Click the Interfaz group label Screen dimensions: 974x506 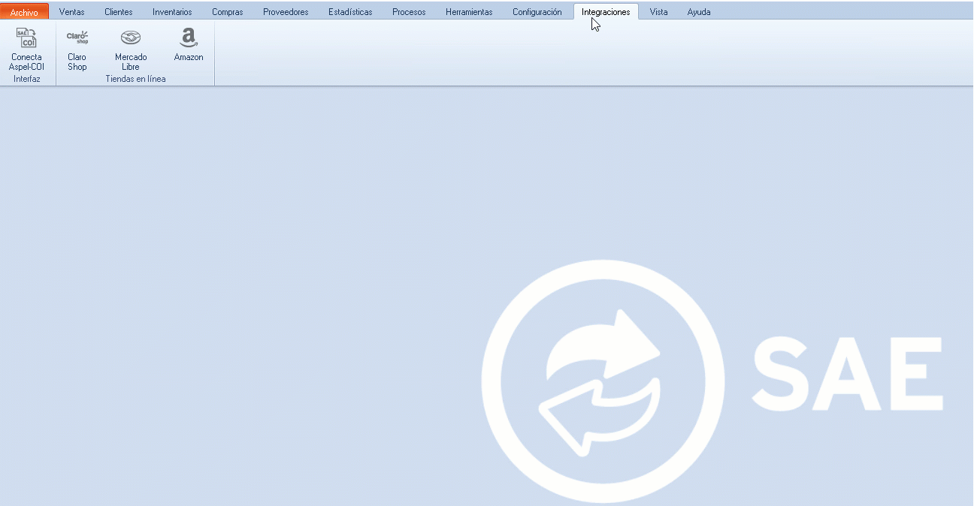(27, 78)
